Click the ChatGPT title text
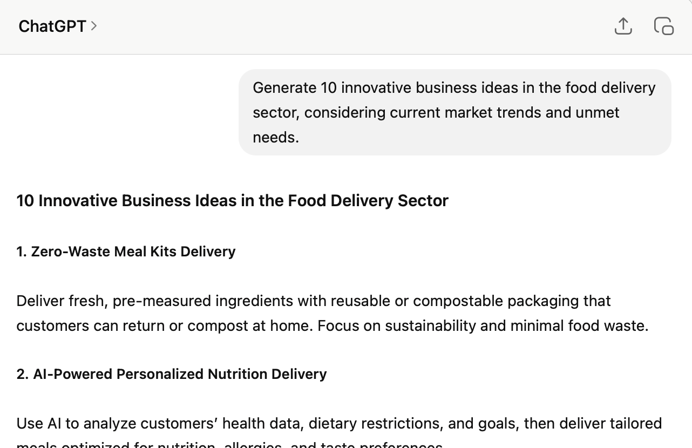The image size is (692, 448). pos(52,26)
